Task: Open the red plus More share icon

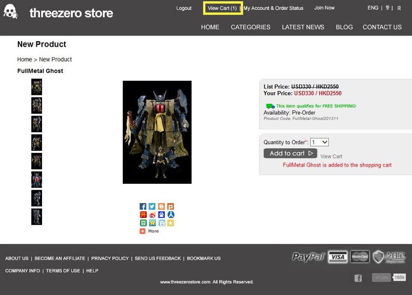Action: pos(142,231)
